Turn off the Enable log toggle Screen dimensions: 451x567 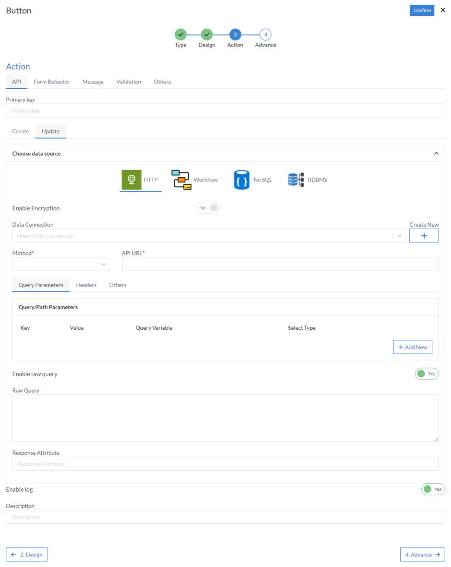click(x=433, y=489)
